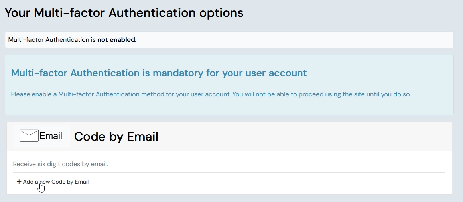Click the envelope Email icon
463x202 pixels.
pos(29,136)
